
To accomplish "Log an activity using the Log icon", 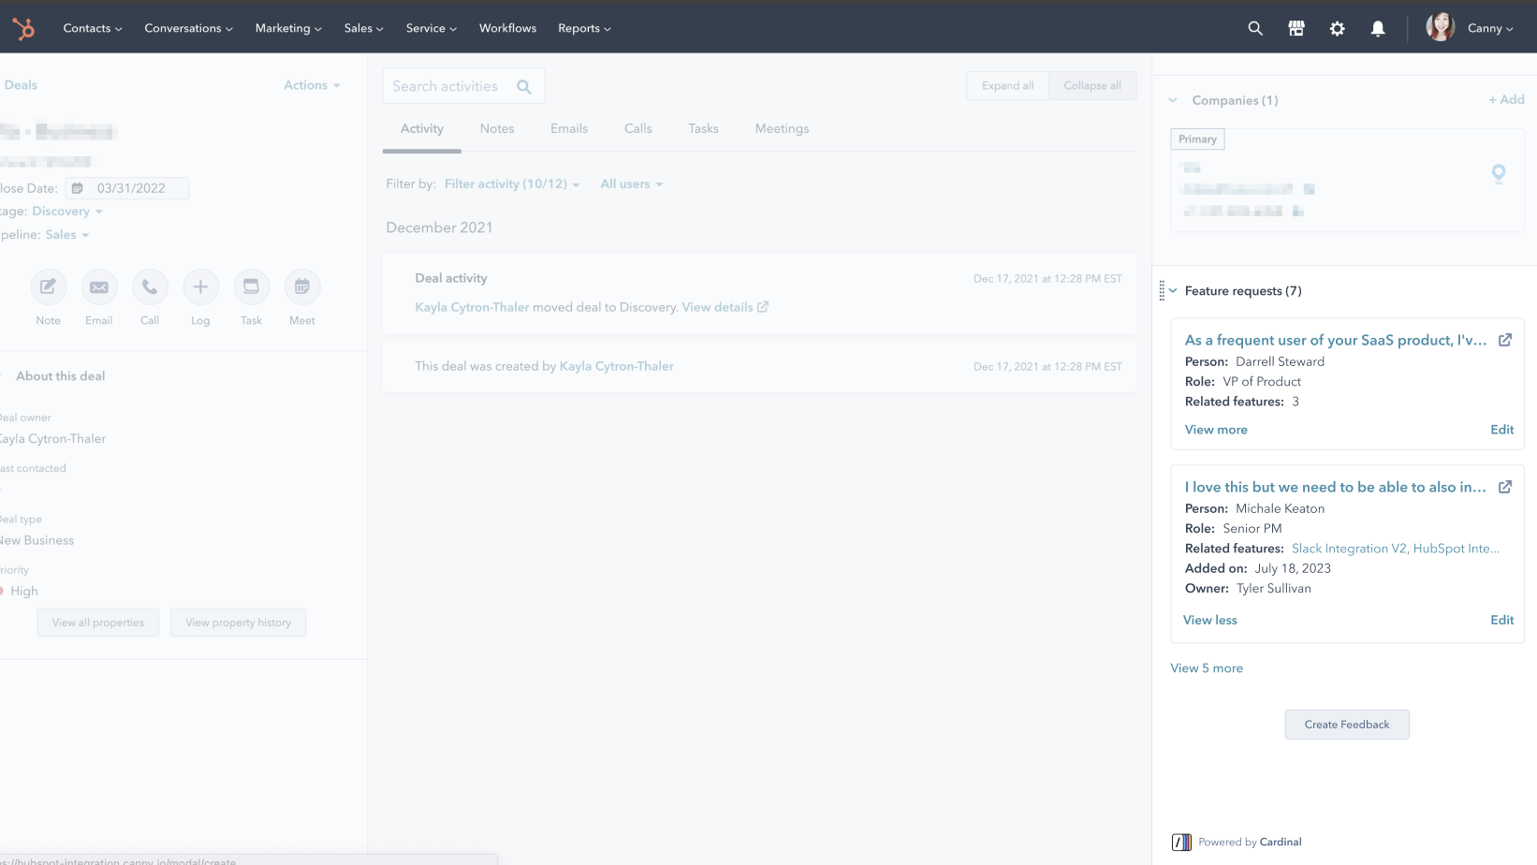I will coord(199,288).
